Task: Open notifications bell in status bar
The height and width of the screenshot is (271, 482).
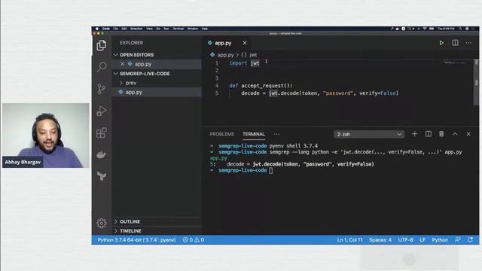Action: 470,239
